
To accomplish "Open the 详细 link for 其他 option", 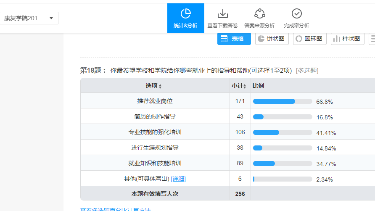I will (178, 179).
